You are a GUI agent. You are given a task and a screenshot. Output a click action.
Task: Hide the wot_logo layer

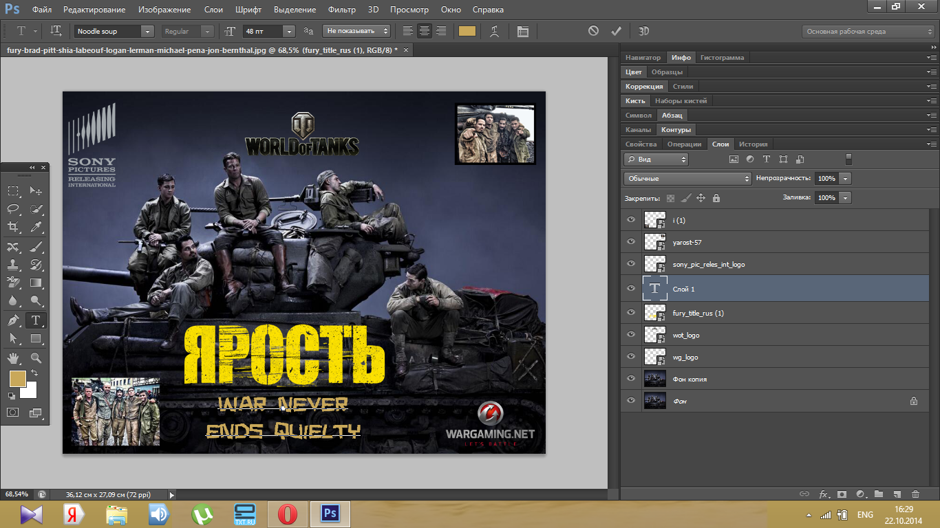631,335
